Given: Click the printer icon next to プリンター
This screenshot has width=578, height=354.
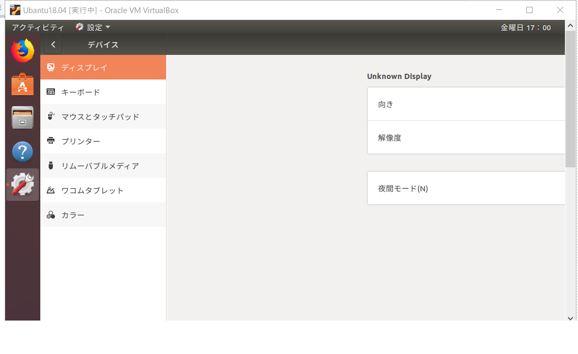Looking at the screenshot, I should (51, 141).
